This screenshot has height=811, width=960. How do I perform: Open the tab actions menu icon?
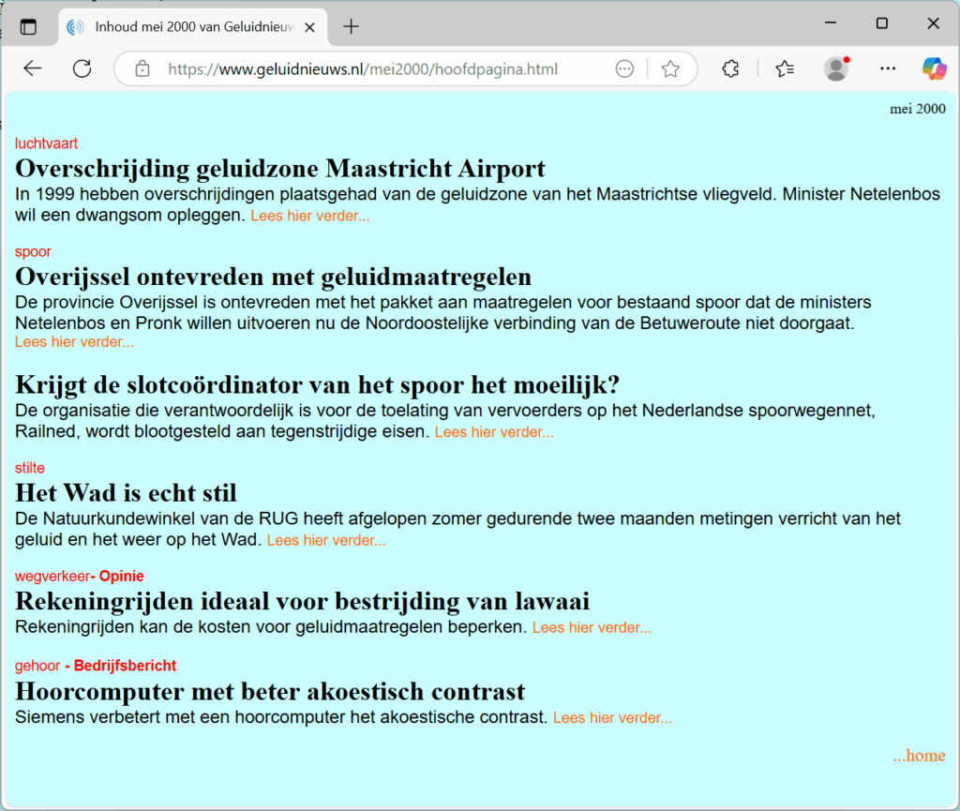pos(28,26)
